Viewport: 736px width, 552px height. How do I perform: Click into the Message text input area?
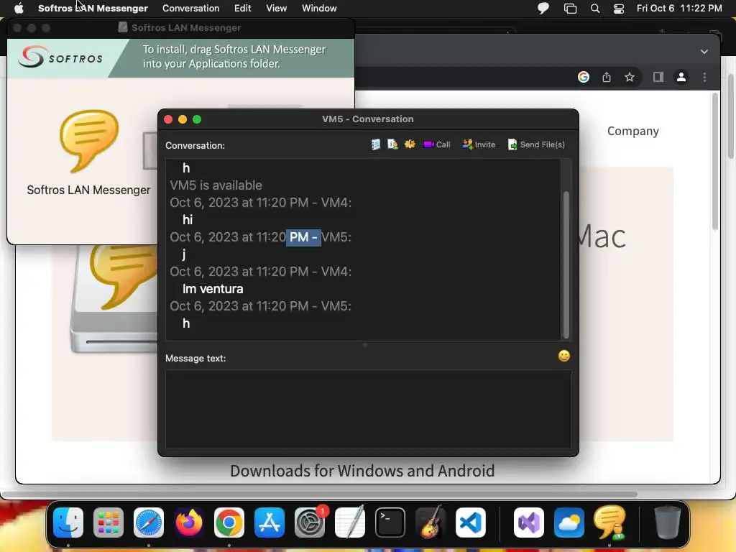(369, 409)
